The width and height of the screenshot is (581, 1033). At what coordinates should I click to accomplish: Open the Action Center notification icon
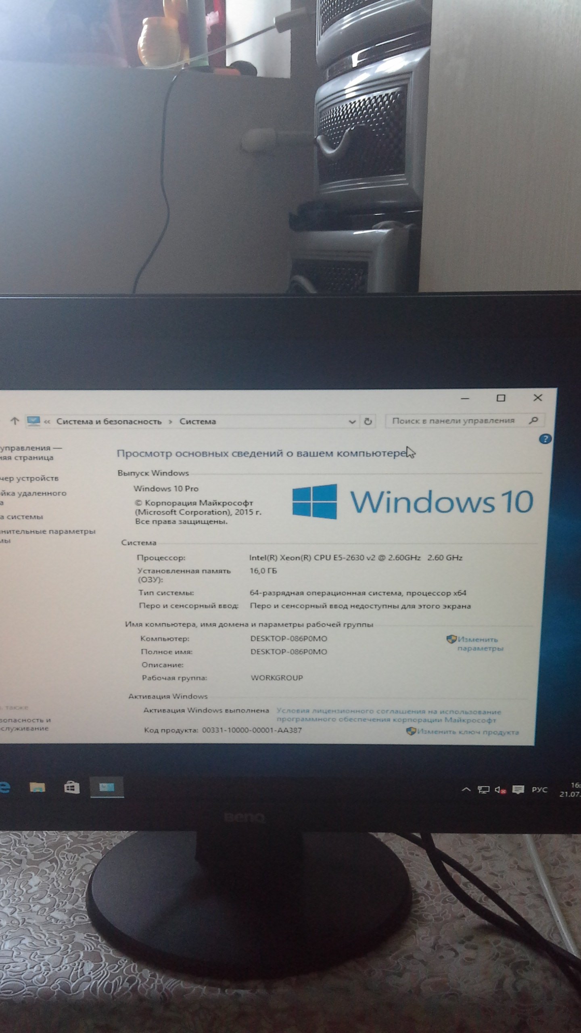point(518,790)
